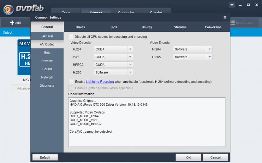Click CUDA_MODE_MPEG2 codec line
The height and width of the screenshot is (163, 262).
[x=86, y=124]
